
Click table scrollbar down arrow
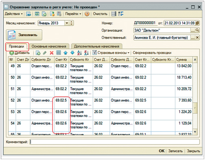pos(195,132)
